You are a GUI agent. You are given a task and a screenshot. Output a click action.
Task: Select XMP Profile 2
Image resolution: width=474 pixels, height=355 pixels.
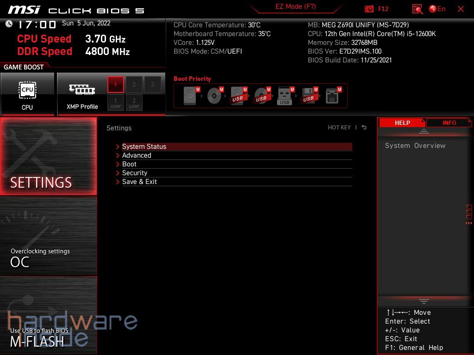point(134,85)
